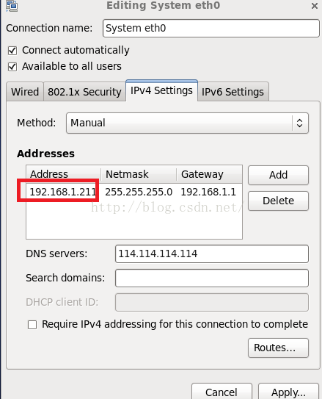Switch to IPv6 Settings tab
This screenshot has width=322, height=399.
click(x=233, y=92)
